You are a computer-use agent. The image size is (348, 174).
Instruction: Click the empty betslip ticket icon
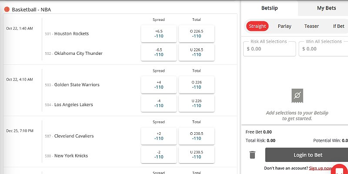tap(297, 96)
